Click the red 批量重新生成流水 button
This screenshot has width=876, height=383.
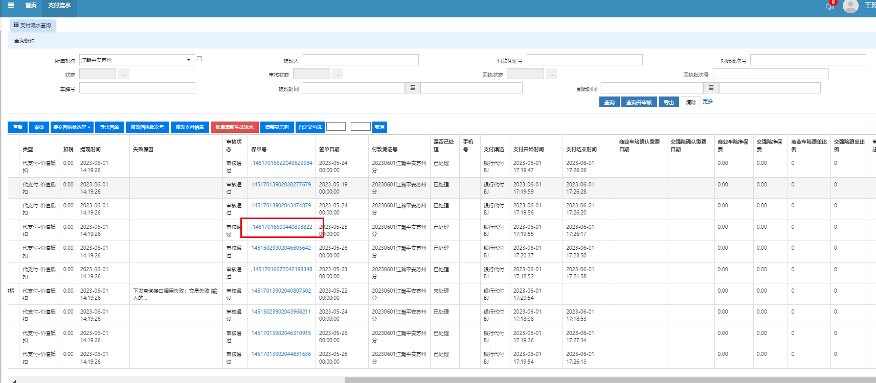[x=234, y=127]
